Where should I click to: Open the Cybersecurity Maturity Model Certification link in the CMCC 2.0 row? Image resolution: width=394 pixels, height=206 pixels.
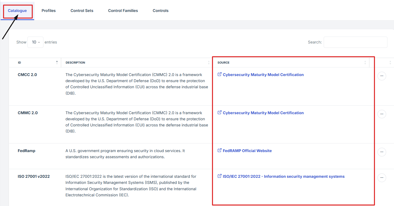[x=263, y=75]
